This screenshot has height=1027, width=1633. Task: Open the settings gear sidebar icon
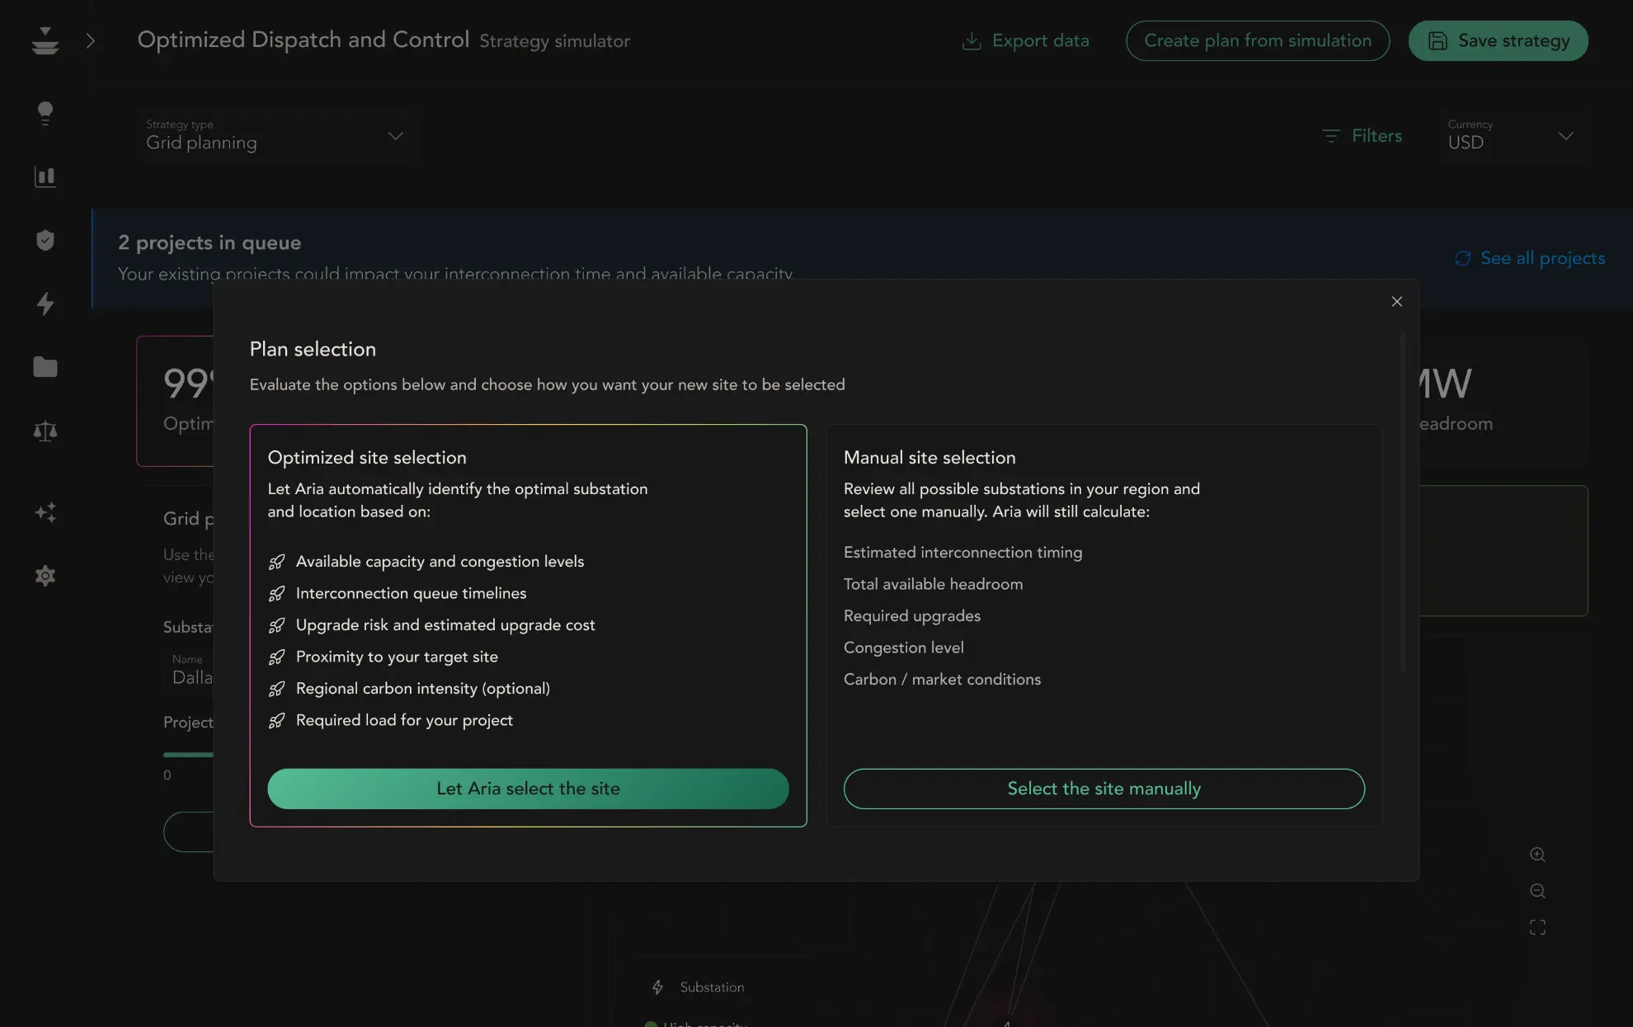(45, 576)
